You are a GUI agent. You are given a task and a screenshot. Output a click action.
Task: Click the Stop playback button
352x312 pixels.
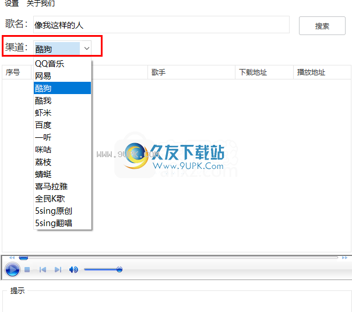(x=27, y=269)
